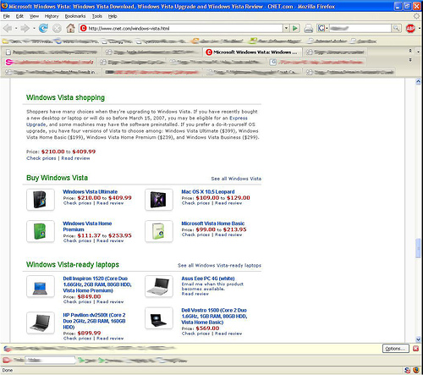Click into the toolbar search box
Screen dimensions: 423x375
click(360, 28)
